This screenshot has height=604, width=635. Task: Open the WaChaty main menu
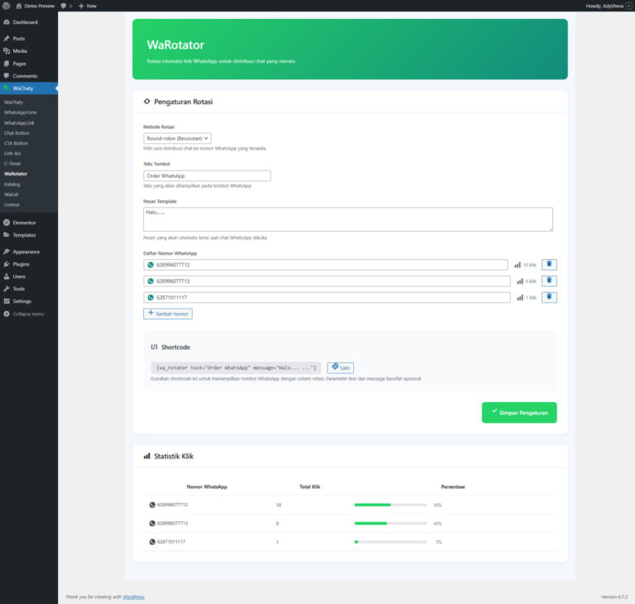[x=29, y=89]
